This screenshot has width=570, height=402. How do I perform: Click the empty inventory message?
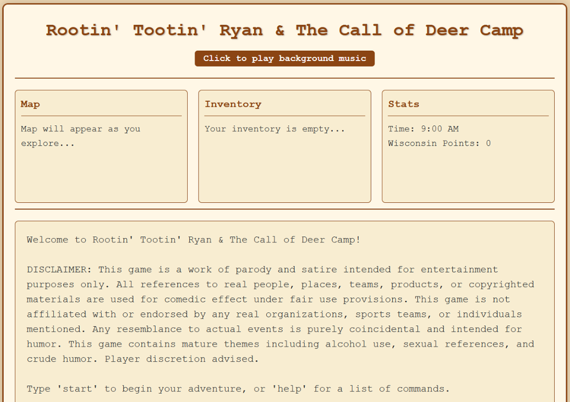(x=275, y=129)
